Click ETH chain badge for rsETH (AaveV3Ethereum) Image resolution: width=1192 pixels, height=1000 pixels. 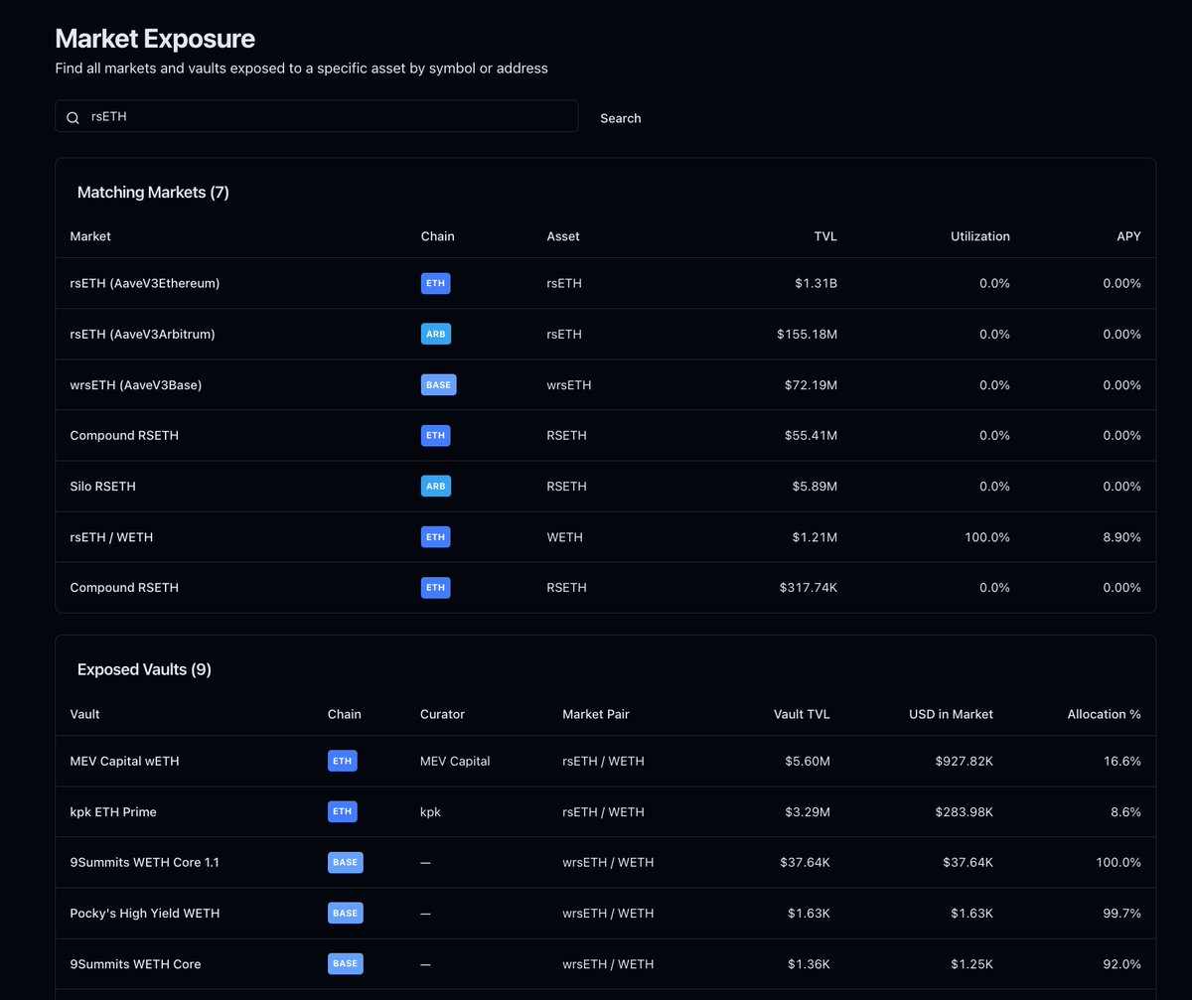click(x=435, y=283)
